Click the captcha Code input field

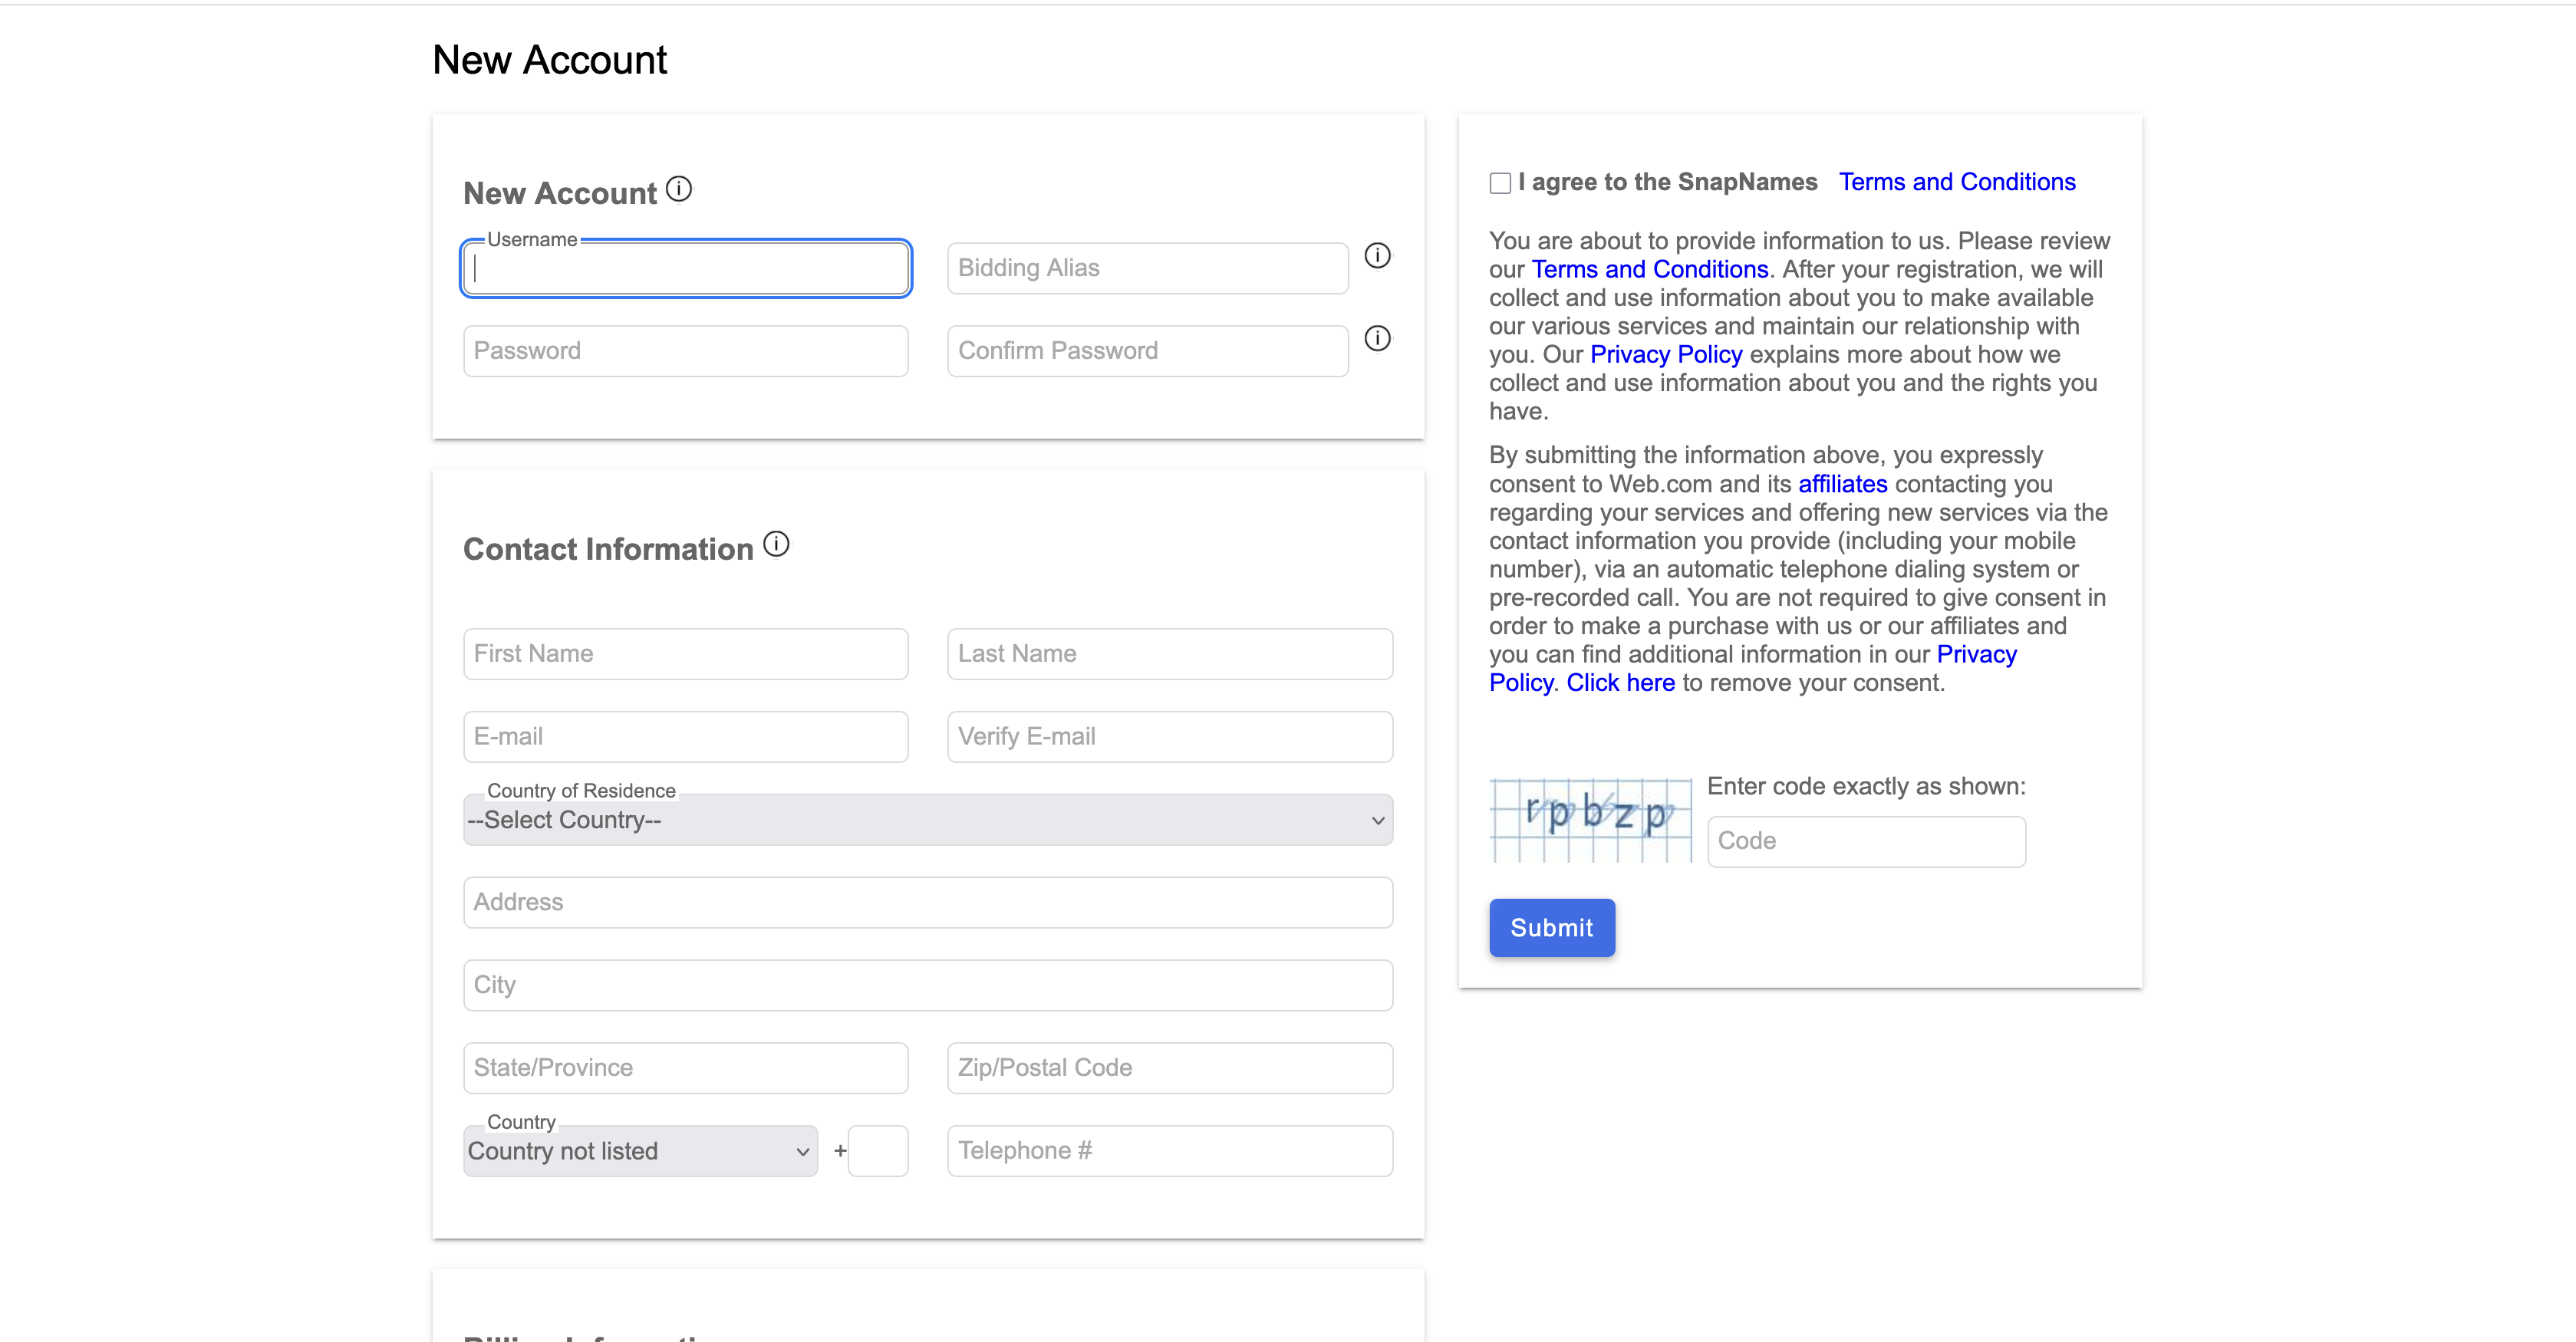point(1866,842)
